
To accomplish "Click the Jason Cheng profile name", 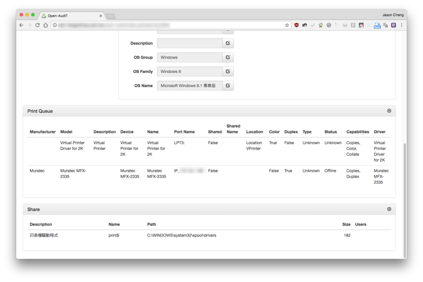I will coord(393,15).
